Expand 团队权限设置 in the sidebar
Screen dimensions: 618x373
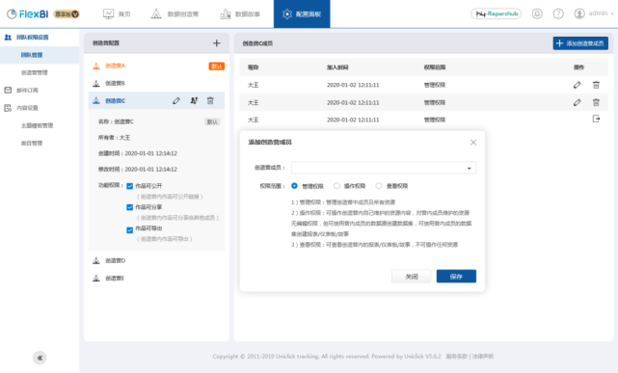[x=33, y=37]
